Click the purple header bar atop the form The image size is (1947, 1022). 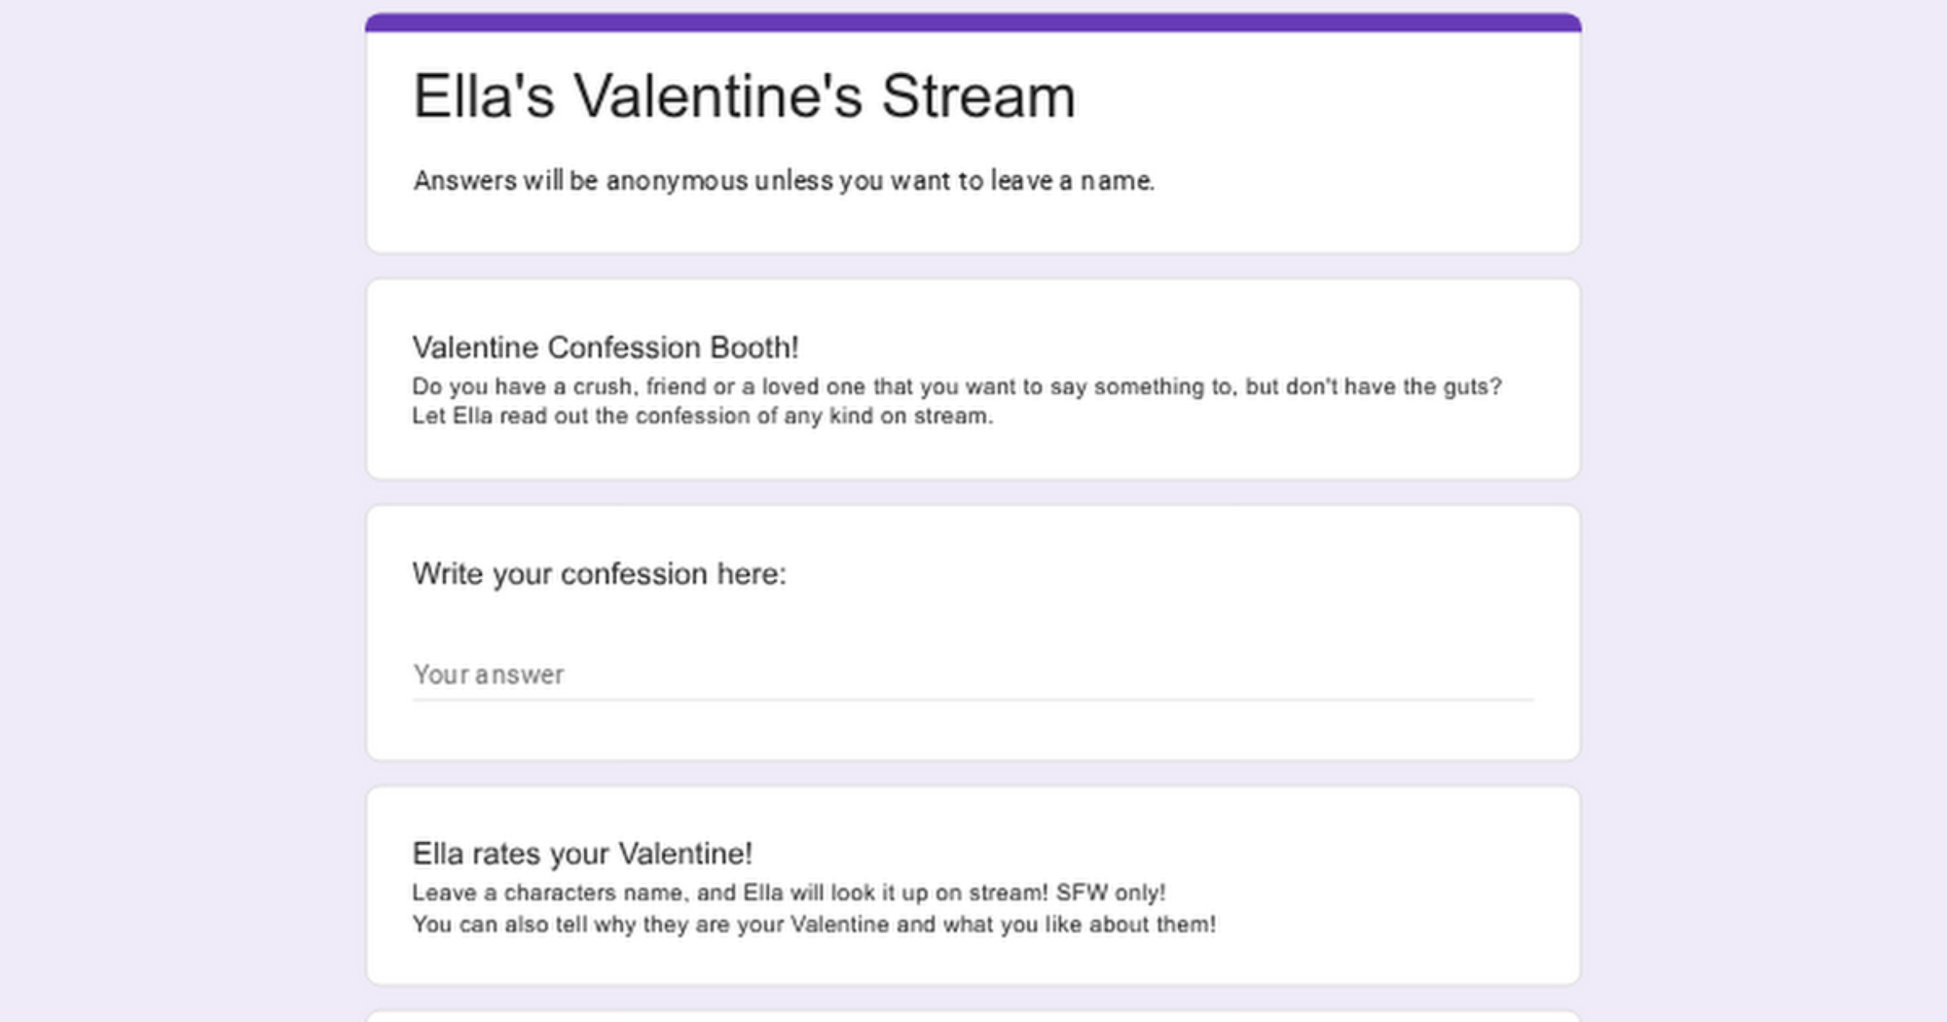point(972,22)
